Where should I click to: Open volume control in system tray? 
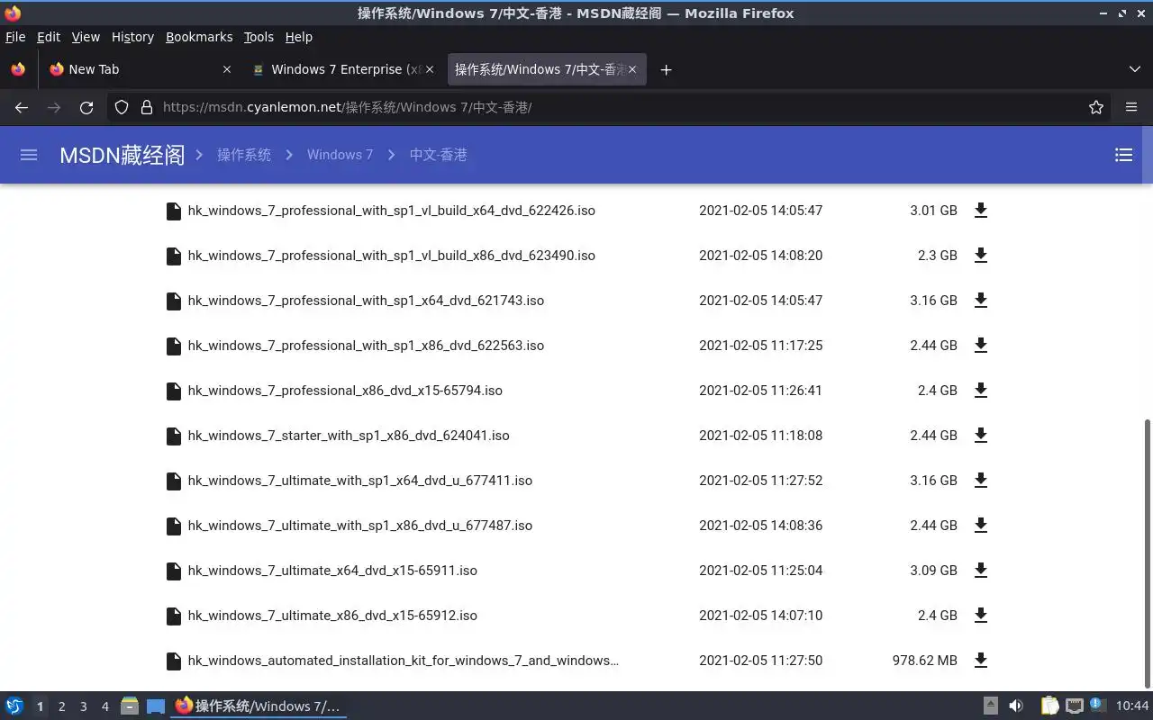click(1016, 706)
